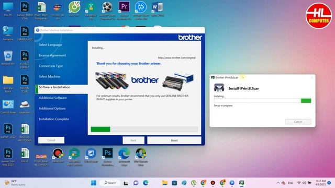Click 'Setup in progress' status text
Screen dimensions: 335x188
tap(223, 105)
